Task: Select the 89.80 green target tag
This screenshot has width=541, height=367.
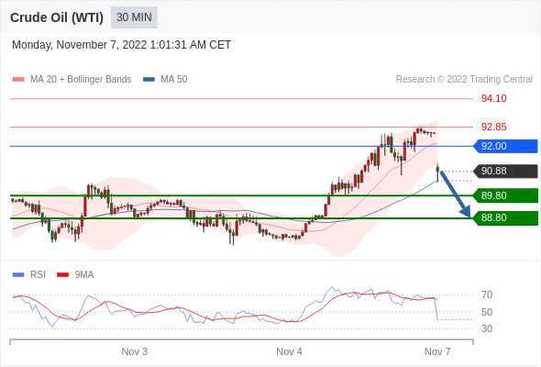Action: click(505, 195)
